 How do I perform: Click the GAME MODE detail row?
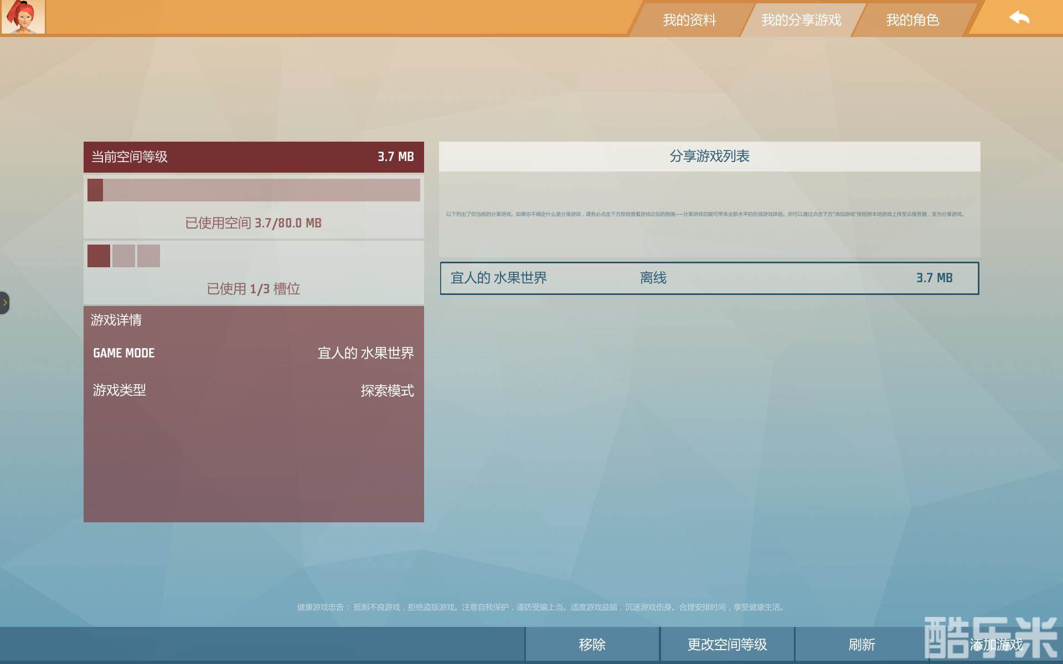click(254, 353)
